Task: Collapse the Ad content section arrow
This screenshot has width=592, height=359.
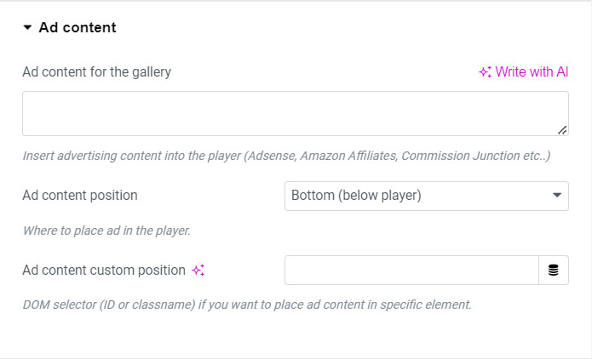Action: tap(28, 28)
